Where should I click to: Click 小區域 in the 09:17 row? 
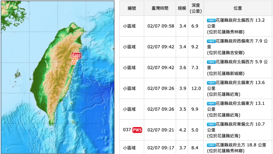tap(129, 148)
